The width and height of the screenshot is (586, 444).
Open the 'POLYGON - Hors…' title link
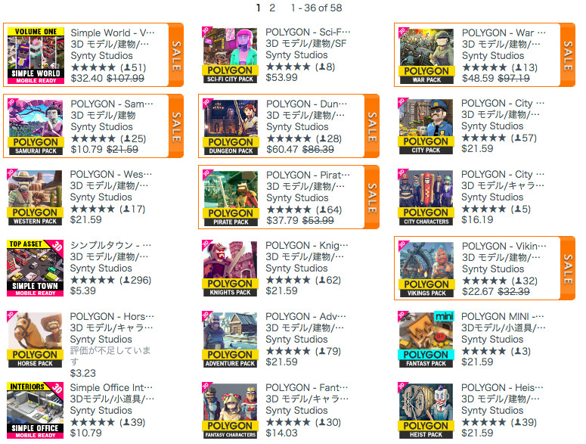pos(112,317)
